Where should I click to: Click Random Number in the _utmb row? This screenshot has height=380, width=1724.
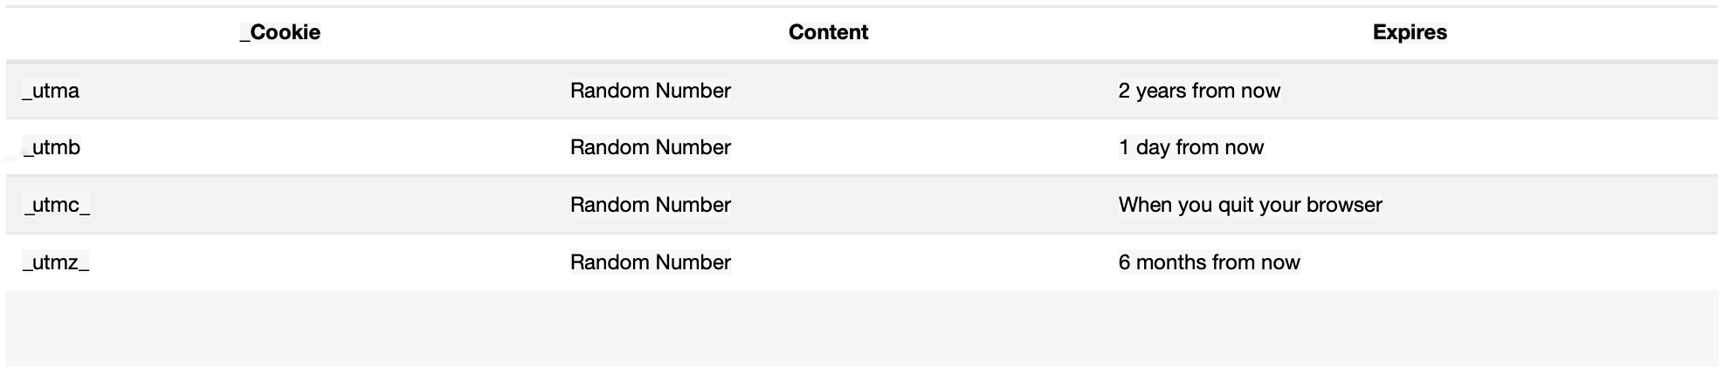pyautogui.click(x=651, y=147)
